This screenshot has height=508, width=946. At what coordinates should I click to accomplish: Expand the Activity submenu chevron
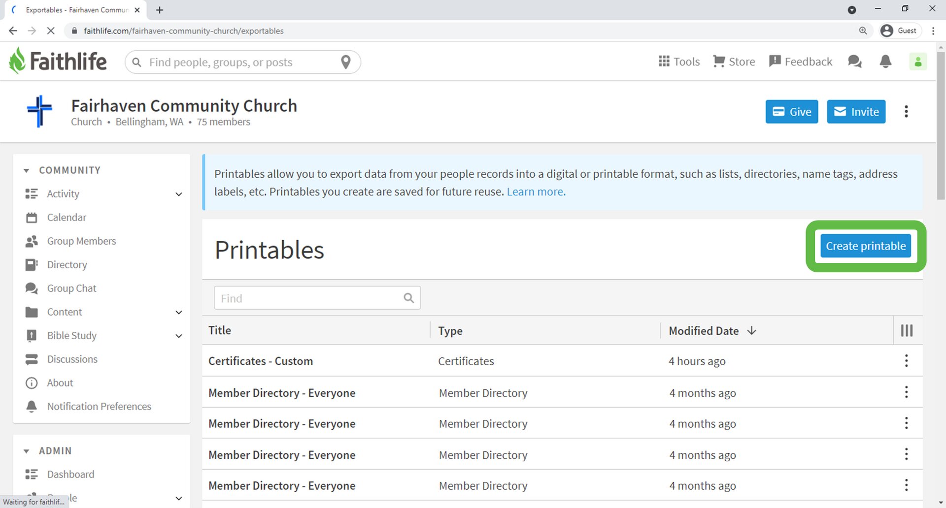(179, 194)
